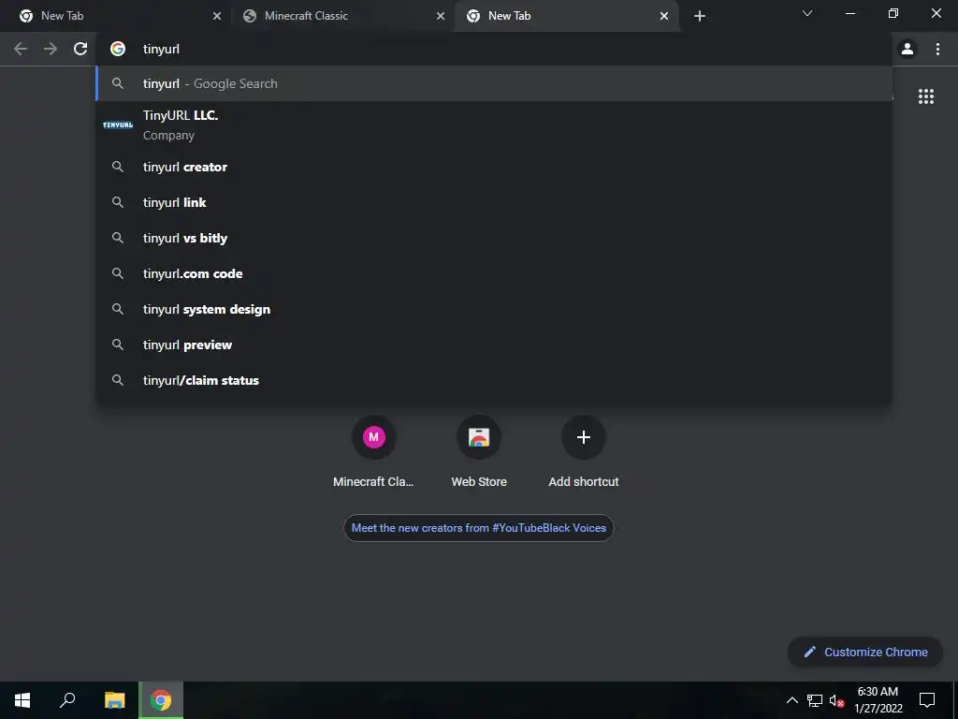Click the 'Minecraft Cla...' shortcut label

tap(373, 482)
